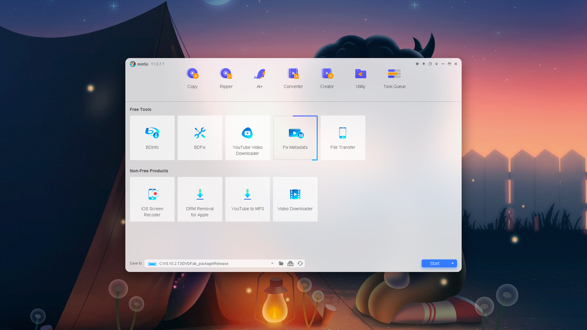Image resolution: width=587 pixels, height=330 pixels.
Task: Launch the BDInfo tool
Action: pyautogui.click(x=152, y=137)
